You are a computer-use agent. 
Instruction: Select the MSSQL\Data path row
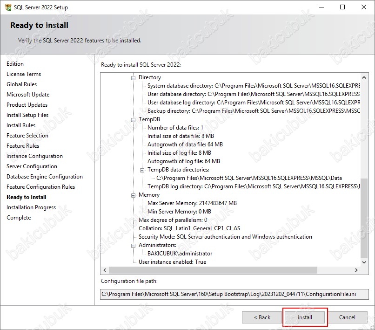coord(249,178)
